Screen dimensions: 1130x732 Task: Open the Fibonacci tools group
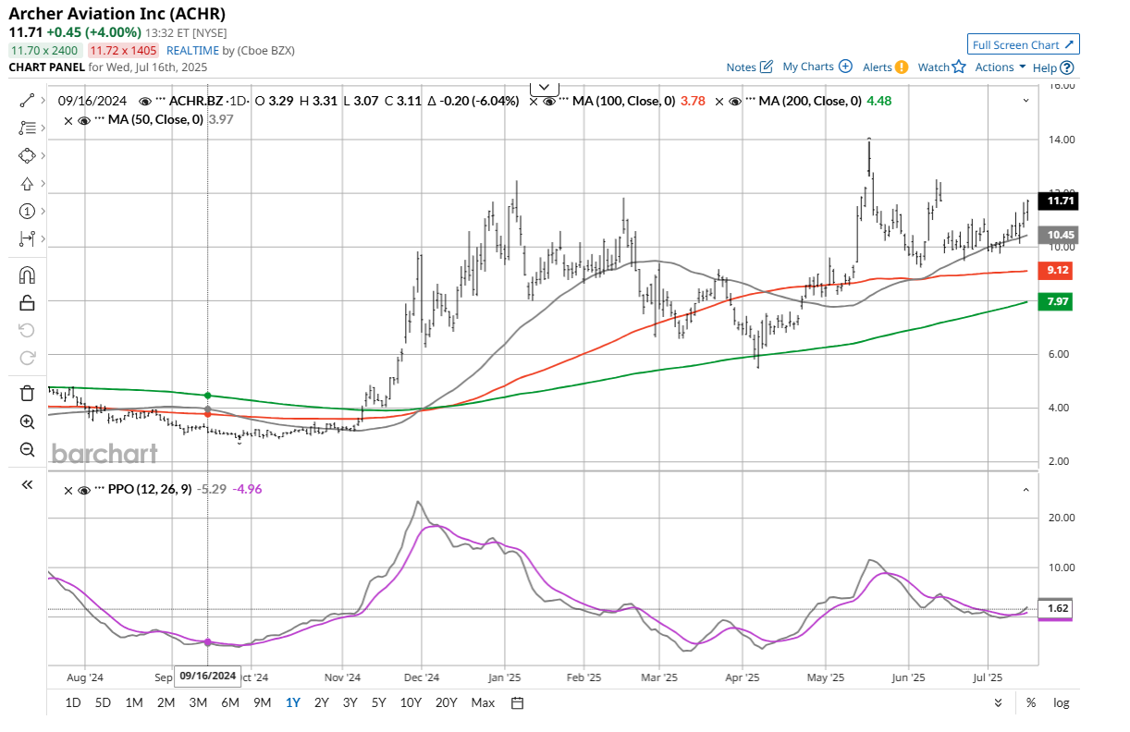[x=26, y=128]
